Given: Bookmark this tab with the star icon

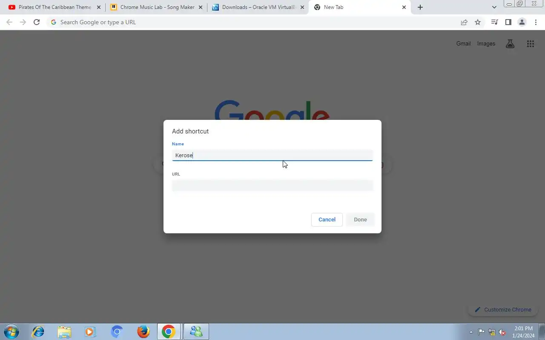Looking at the screenshot, I should click(478, 22).
